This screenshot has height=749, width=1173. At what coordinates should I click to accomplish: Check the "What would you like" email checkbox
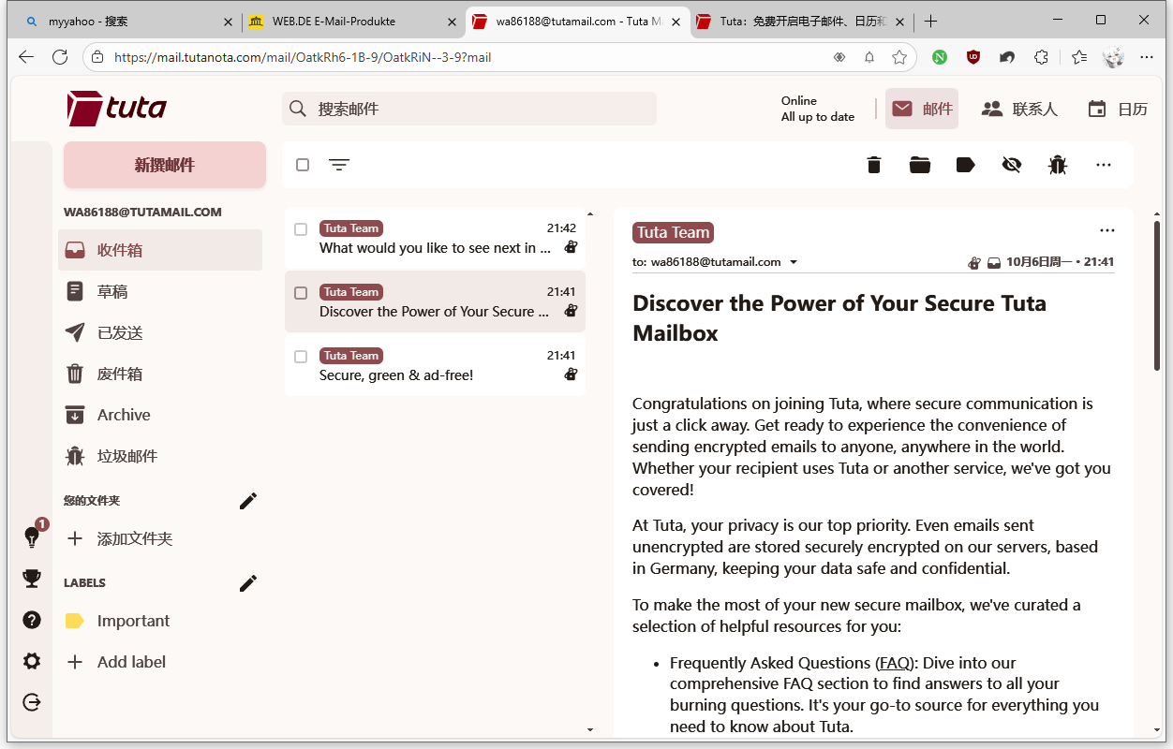pyautogui.click(x=301, y=229)
